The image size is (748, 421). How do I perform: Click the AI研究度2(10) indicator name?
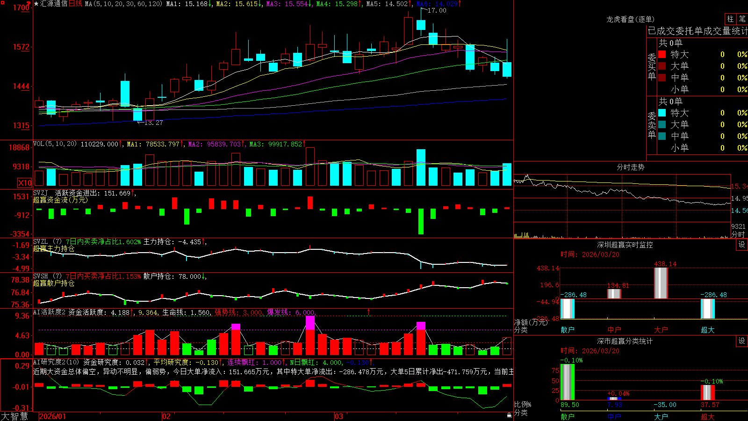click(56, 362)
